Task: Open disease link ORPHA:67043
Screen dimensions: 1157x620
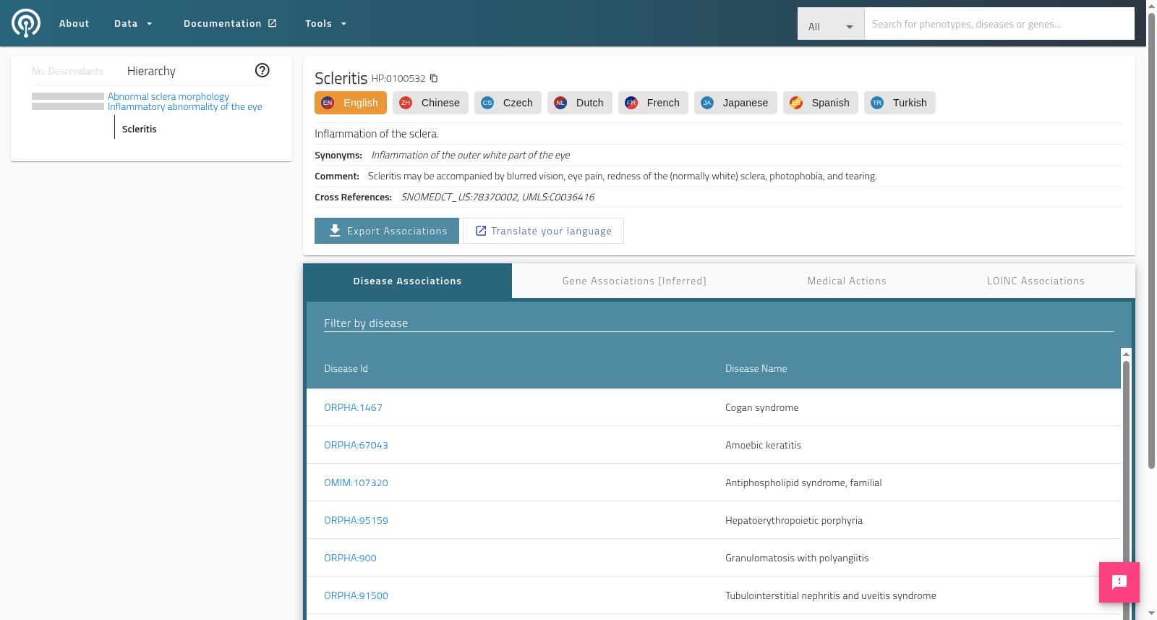Action: tap(356, 445)
